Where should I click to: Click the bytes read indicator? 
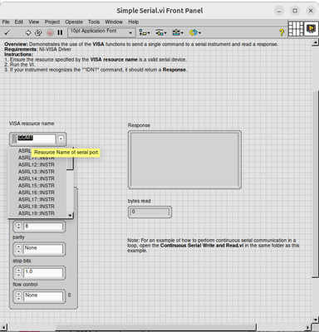150,212
